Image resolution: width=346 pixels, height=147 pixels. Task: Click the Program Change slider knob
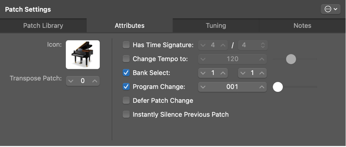278,87
